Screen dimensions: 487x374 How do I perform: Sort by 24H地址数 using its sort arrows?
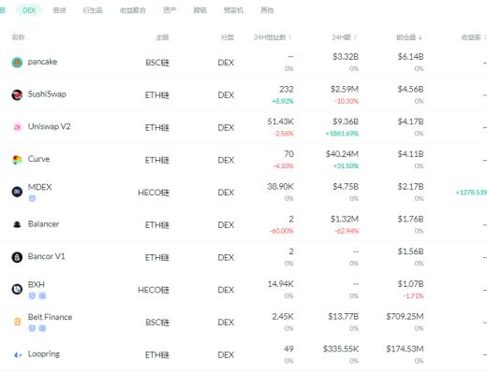pyautogui.click(x=290, y=37)
